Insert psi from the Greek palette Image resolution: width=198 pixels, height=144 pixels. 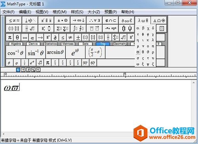(148, 64)
